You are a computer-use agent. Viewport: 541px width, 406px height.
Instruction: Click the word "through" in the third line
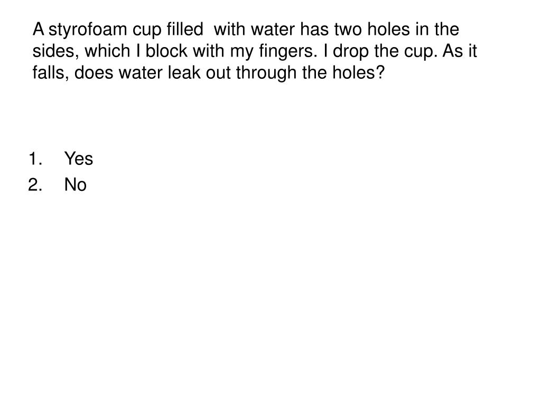coord(266,73)
